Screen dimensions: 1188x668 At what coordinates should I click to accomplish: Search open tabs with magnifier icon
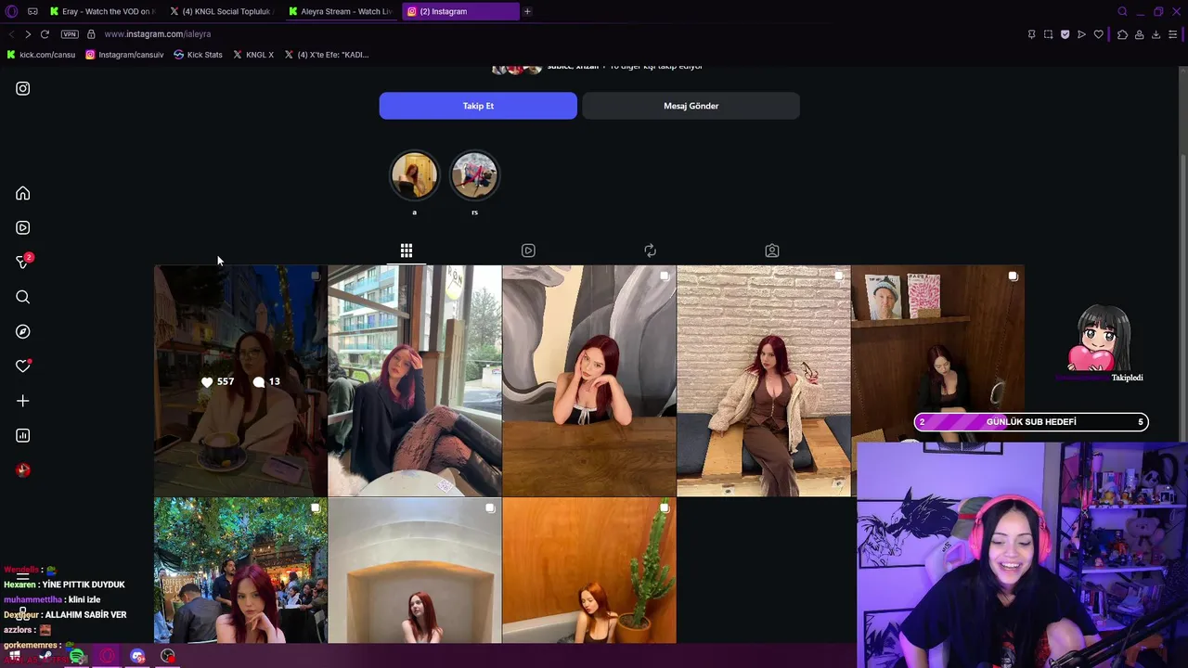click(1122, 11)
